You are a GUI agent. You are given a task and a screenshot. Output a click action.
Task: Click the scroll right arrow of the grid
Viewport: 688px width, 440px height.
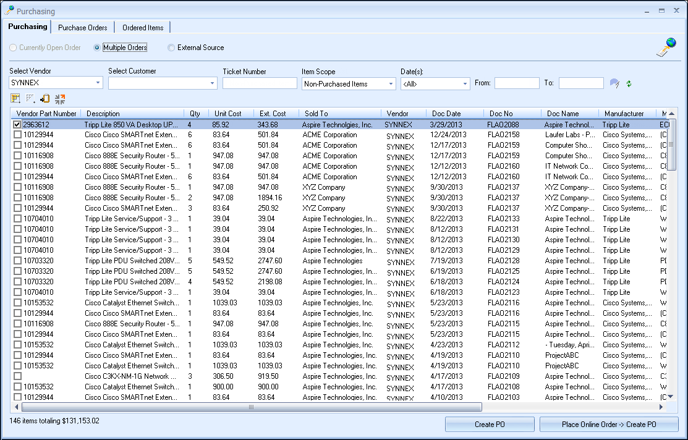[661, 407]
